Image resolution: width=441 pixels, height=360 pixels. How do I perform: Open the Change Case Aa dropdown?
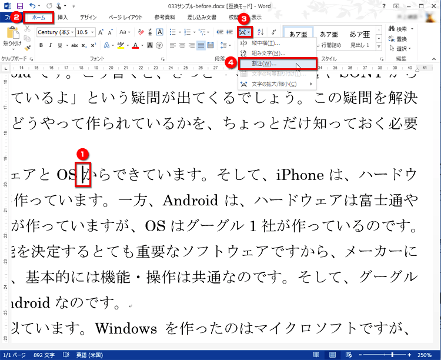(125, 32)
